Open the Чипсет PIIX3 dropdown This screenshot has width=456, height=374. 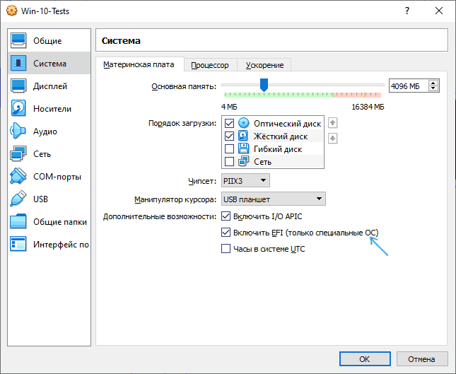[245, 180]
